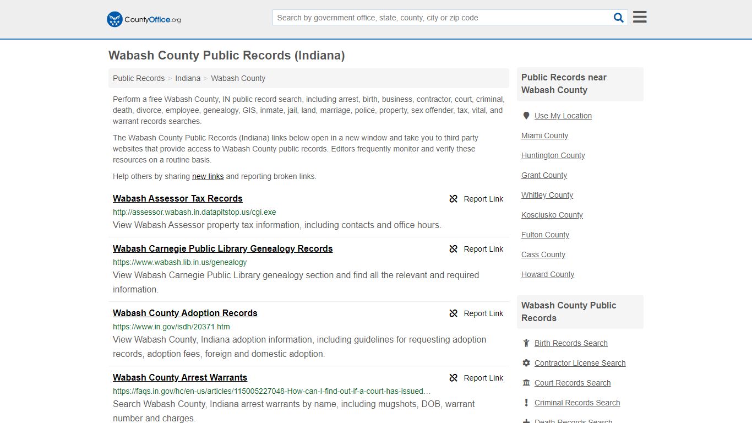The image size is (752, 423).
Task: Open Wabash County breadcrumb link
Action: (x=238, y=78)
